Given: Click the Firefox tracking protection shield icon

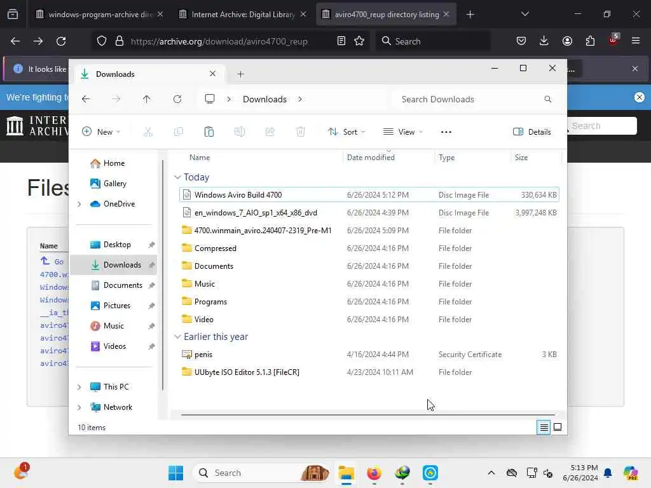Looking at the screenshot, I should click(102, 41).
